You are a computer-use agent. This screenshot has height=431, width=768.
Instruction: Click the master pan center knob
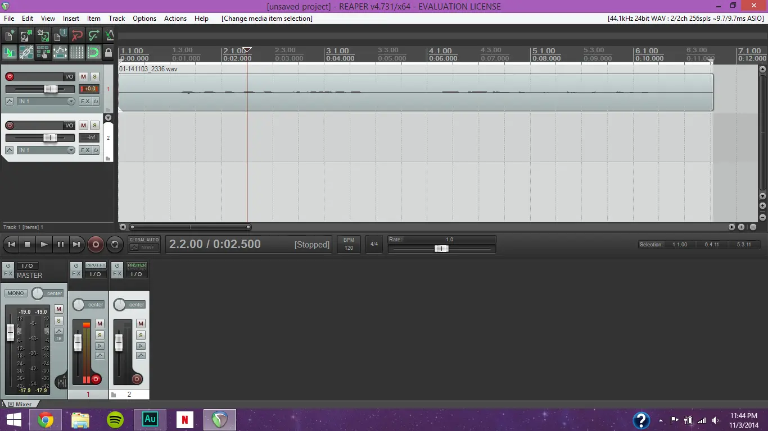[x=37, y=293]
